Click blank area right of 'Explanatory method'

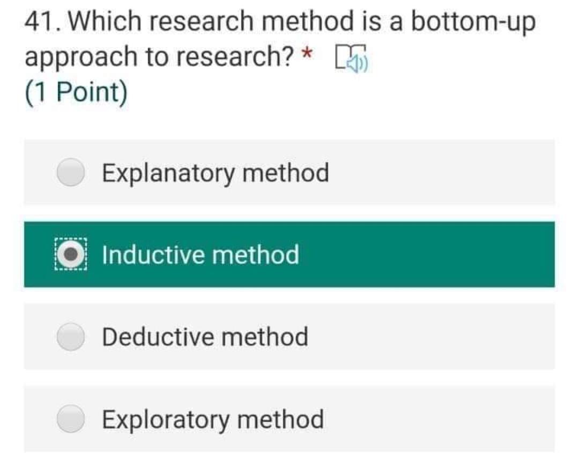(x=440, y=173)
